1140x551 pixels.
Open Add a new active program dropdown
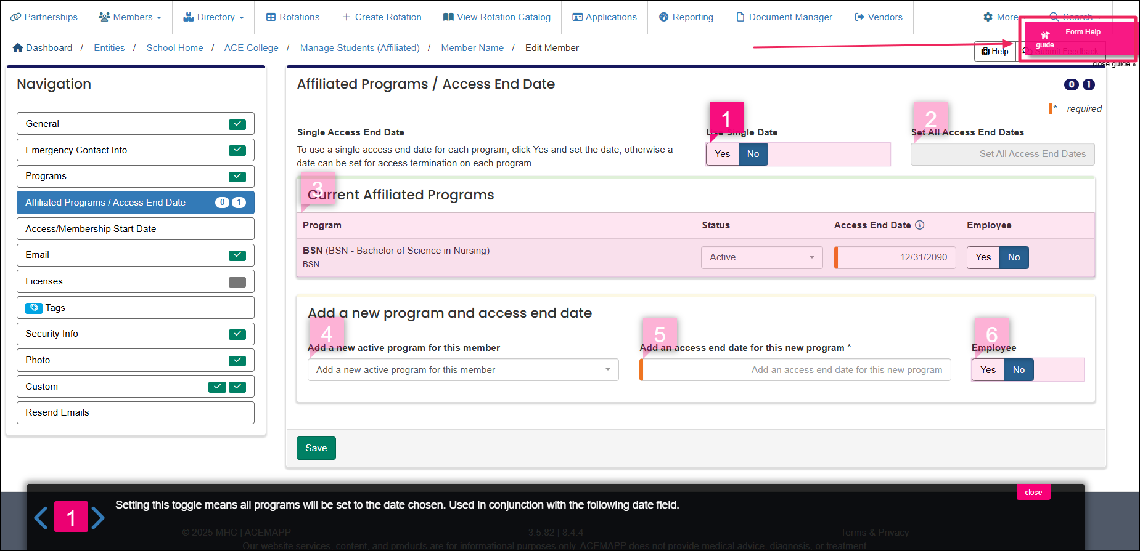(x=463, y=370)
